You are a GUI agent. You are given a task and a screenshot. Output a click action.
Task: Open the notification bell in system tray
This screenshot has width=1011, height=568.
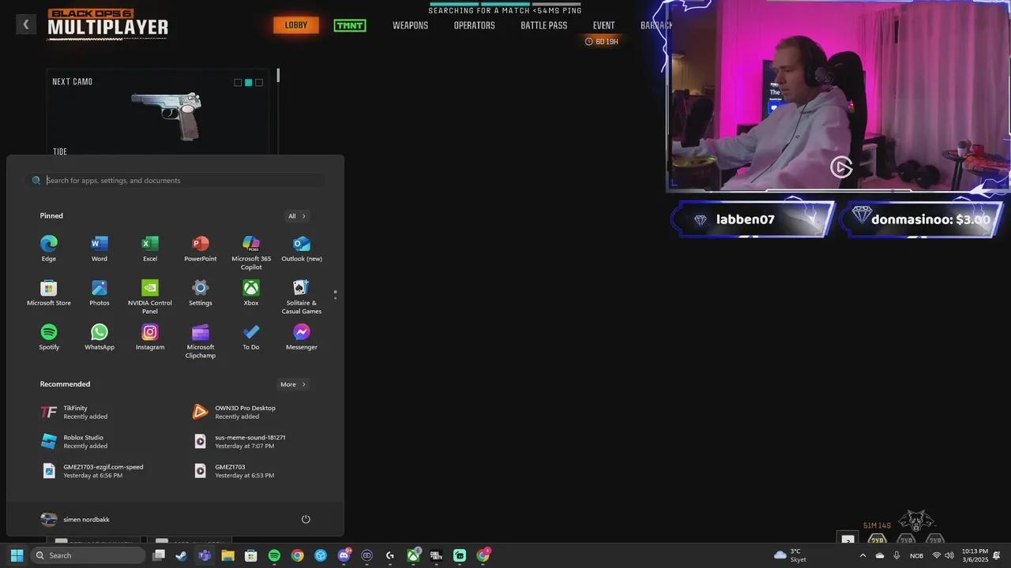998,555
